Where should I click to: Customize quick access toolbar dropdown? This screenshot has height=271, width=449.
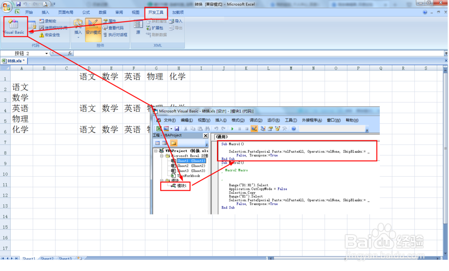54,4
